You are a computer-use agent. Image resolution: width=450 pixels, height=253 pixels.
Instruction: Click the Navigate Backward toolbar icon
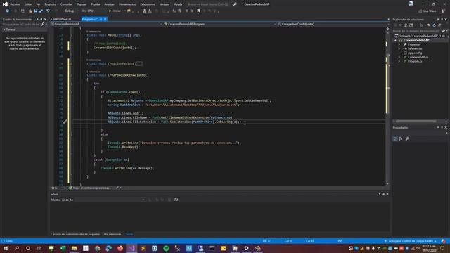(x=8, y=11)
